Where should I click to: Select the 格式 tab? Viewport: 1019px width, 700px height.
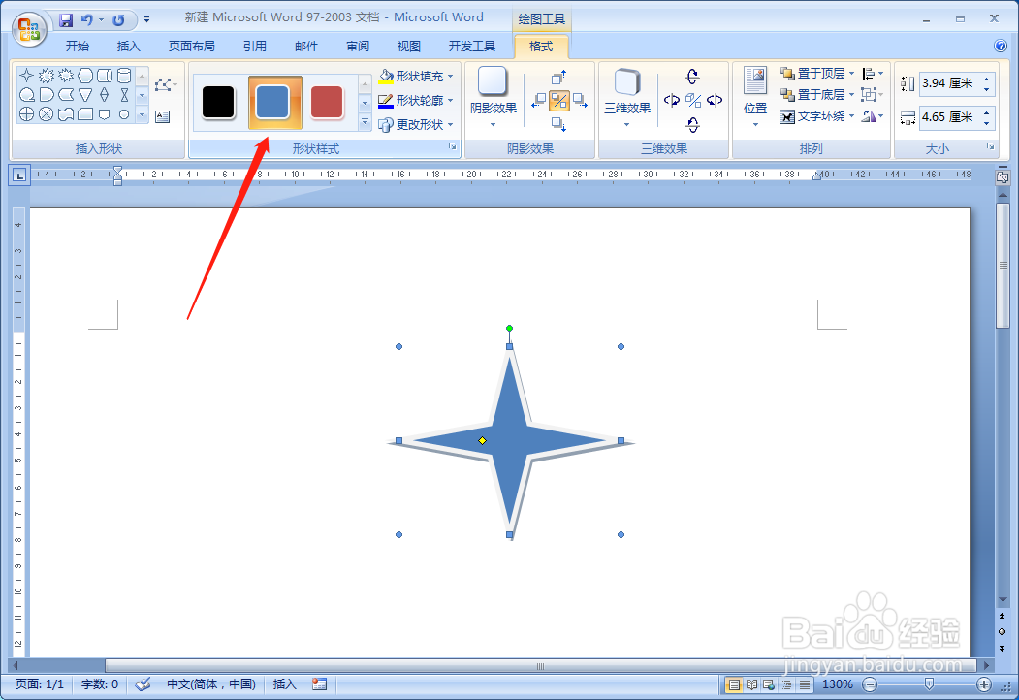541,47
